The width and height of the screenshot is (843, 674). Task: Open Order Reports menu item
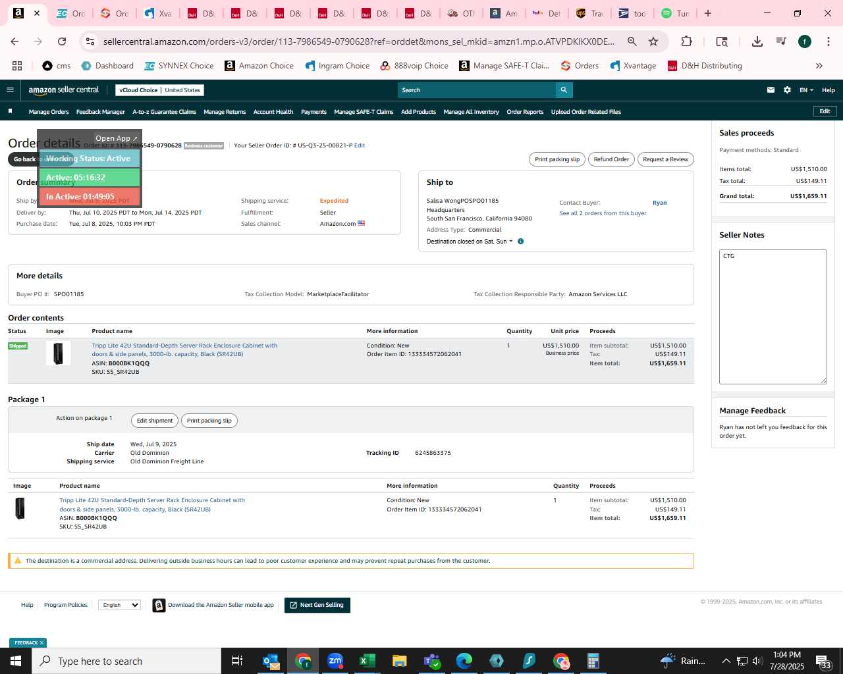coord(525,112)
